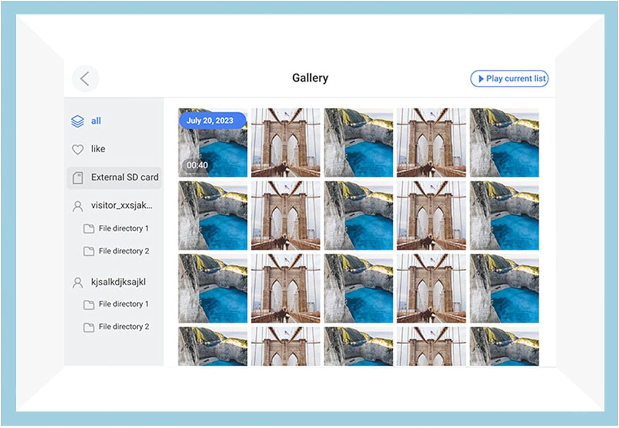Screen dimensions: 619x428
Task: Select the kjsalkdjksajkl user icon
Action: click(x=78, y=282)
